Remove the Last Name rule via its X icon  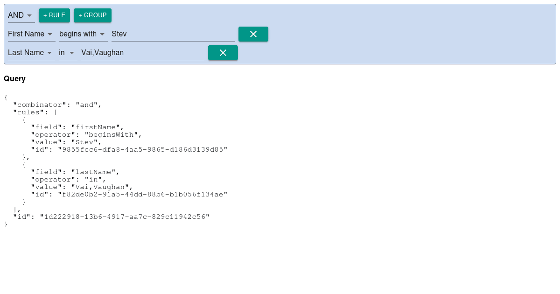[x=223, y=53]
